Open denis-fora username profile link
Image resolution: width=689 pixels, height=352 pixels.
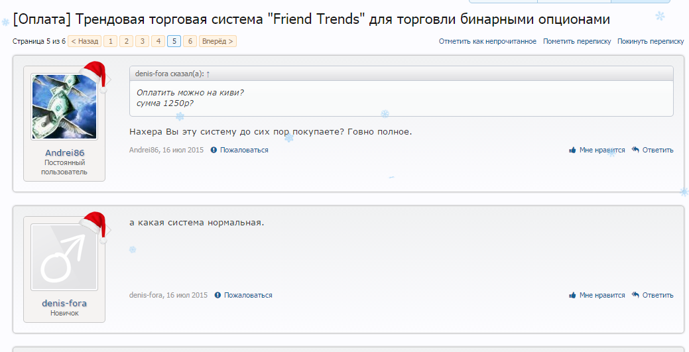(64, 303)
